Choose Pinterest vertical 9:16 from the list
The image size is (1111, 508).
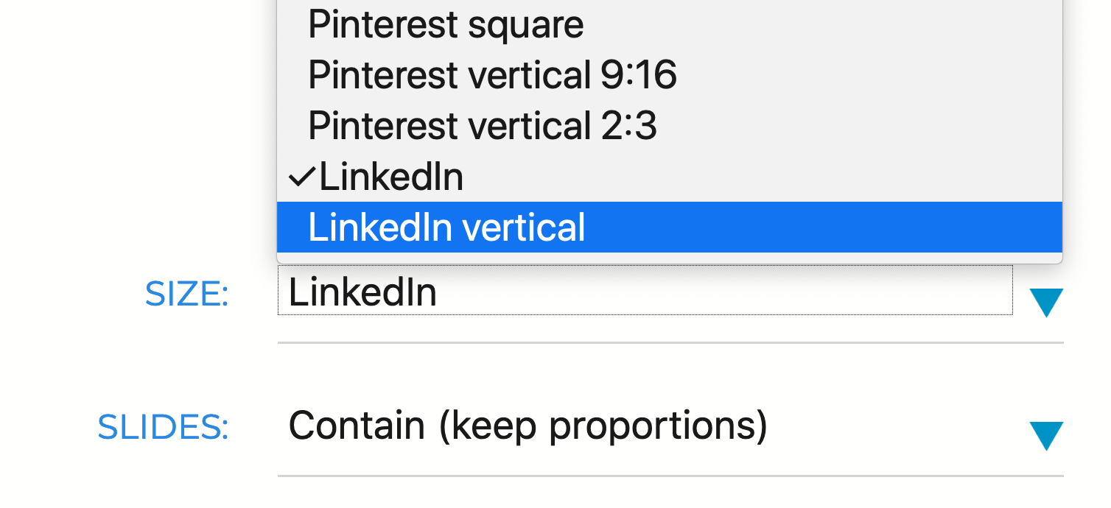point(492,75)
